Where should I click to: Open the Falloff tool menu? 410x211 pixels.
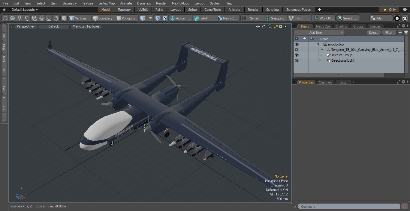(204, 18)
